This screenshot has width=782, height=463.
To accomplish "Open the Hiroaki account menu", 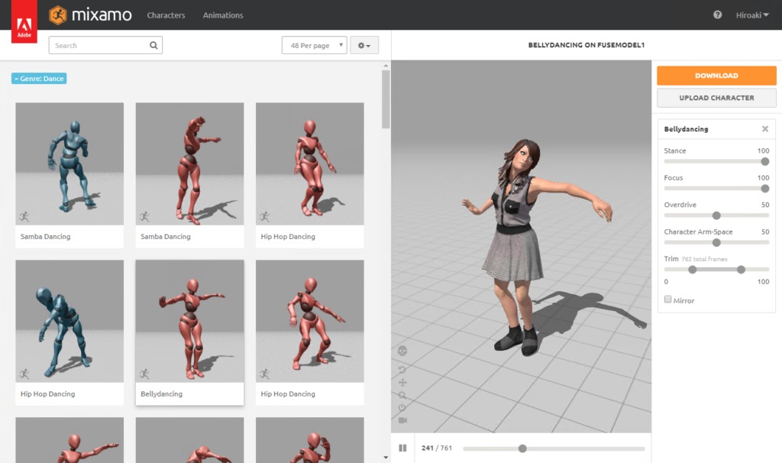I will (x=752, y=15).
